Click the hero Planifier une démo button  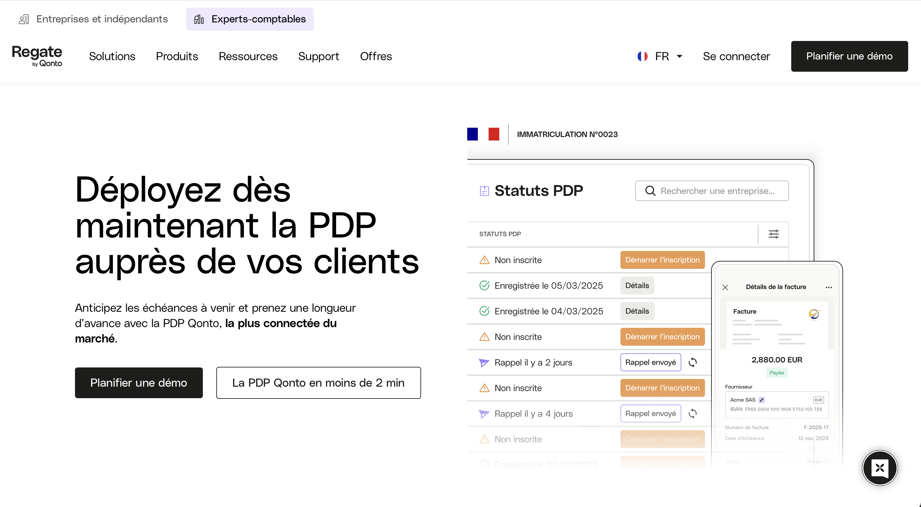point(139,383)
